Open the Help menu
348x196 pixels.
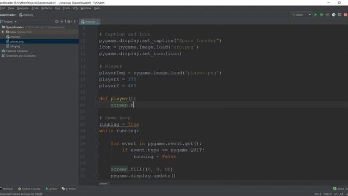[97, 8]
